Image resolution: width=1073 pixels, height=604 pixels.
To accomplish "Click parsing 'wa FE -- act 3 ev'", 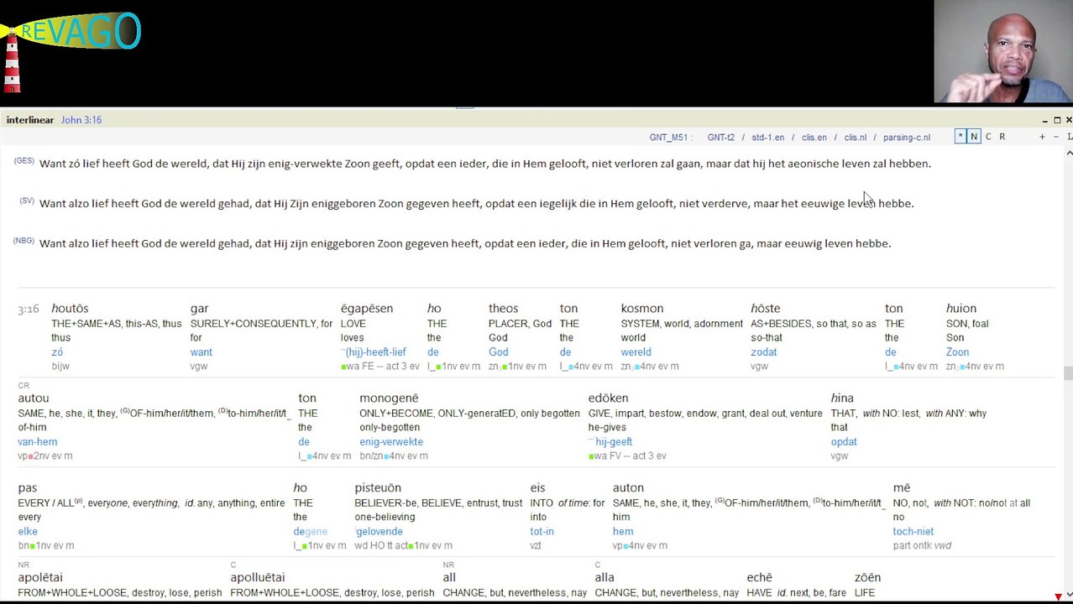I will (380, 367).
